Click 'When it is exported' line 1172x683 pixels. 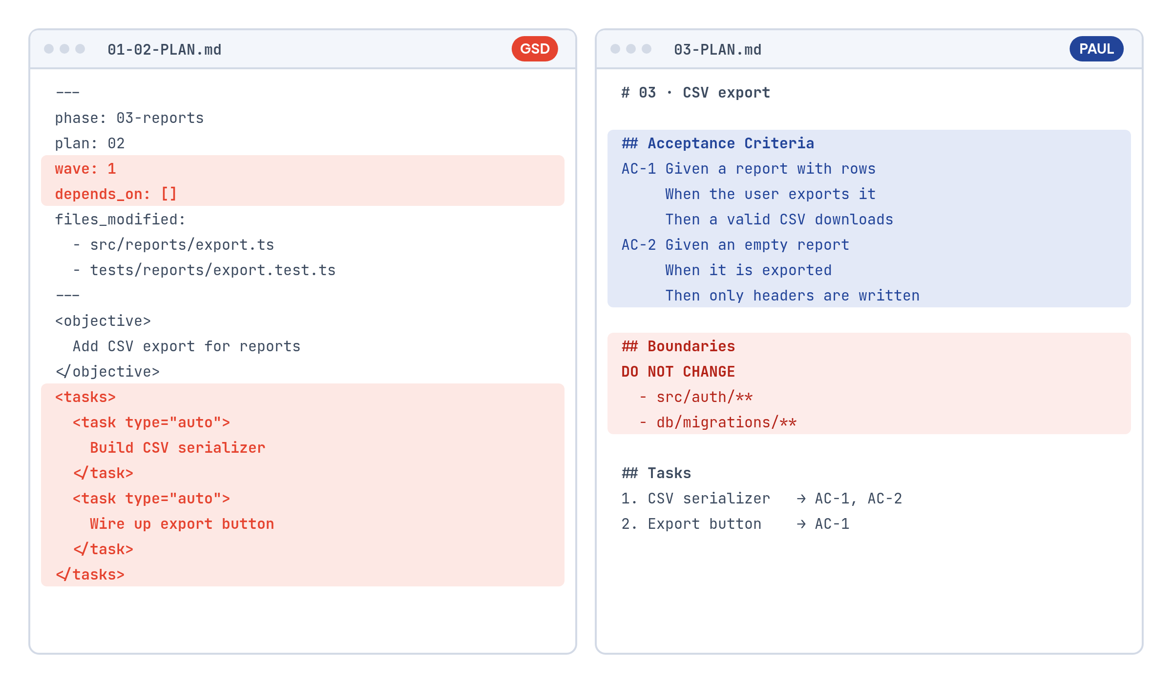pyautogui.click(x=749, y=270)
